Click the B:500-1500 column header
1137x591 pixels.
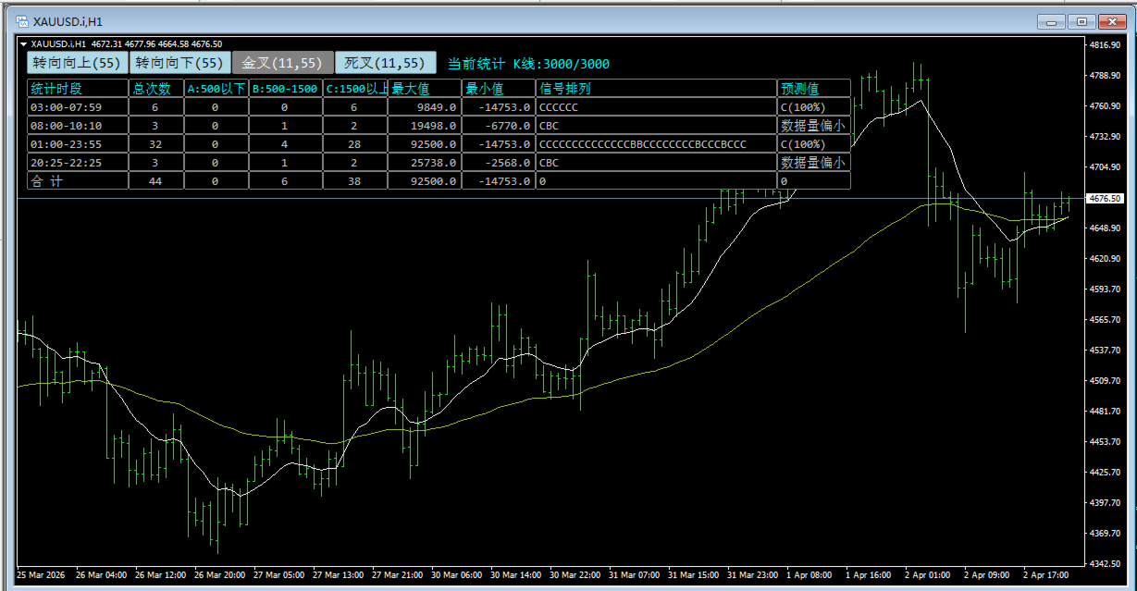click(286, 89)
